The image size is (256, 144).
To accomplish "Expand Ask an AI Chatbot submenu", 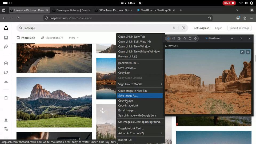I will coord(140,133).
